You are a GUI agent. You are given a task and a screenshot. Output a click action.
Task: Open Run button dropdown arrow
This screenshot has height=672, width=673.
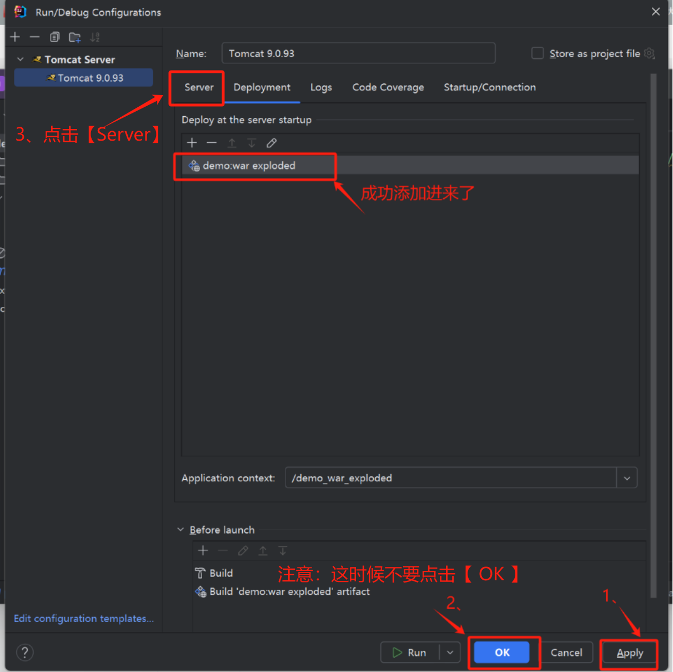coord(450,653)
